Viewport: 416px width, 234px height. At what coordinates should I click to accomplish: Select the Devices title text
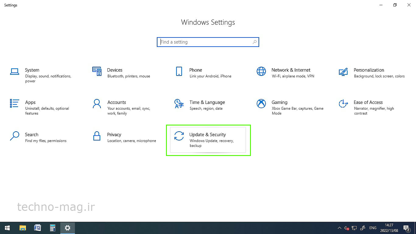tap(115, 70)
